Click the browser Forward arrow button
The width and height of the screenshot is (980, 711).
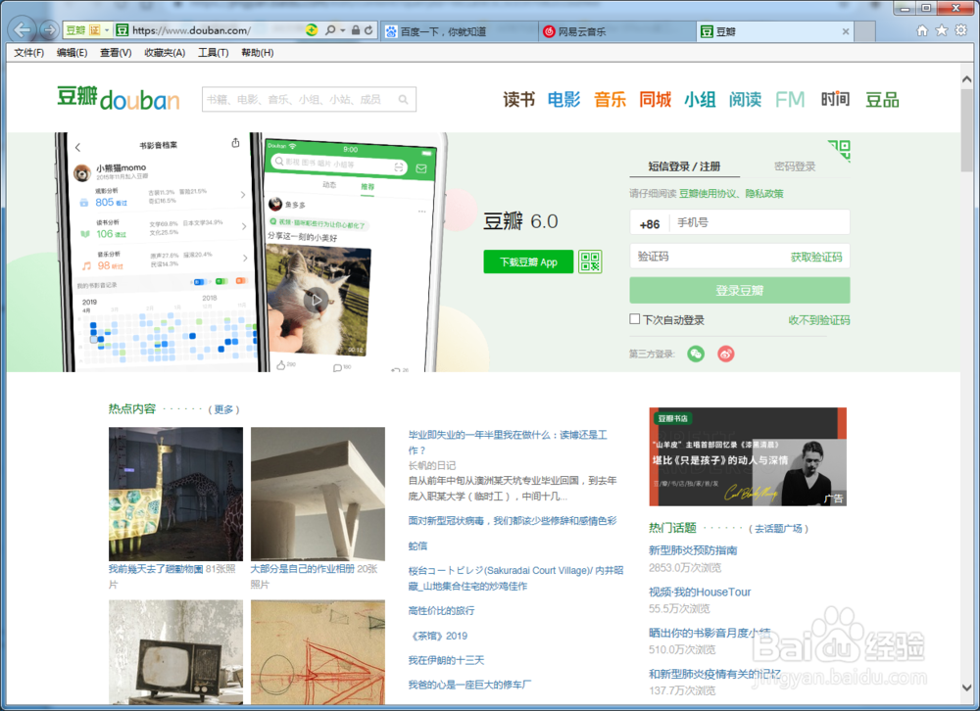(49, 29)
